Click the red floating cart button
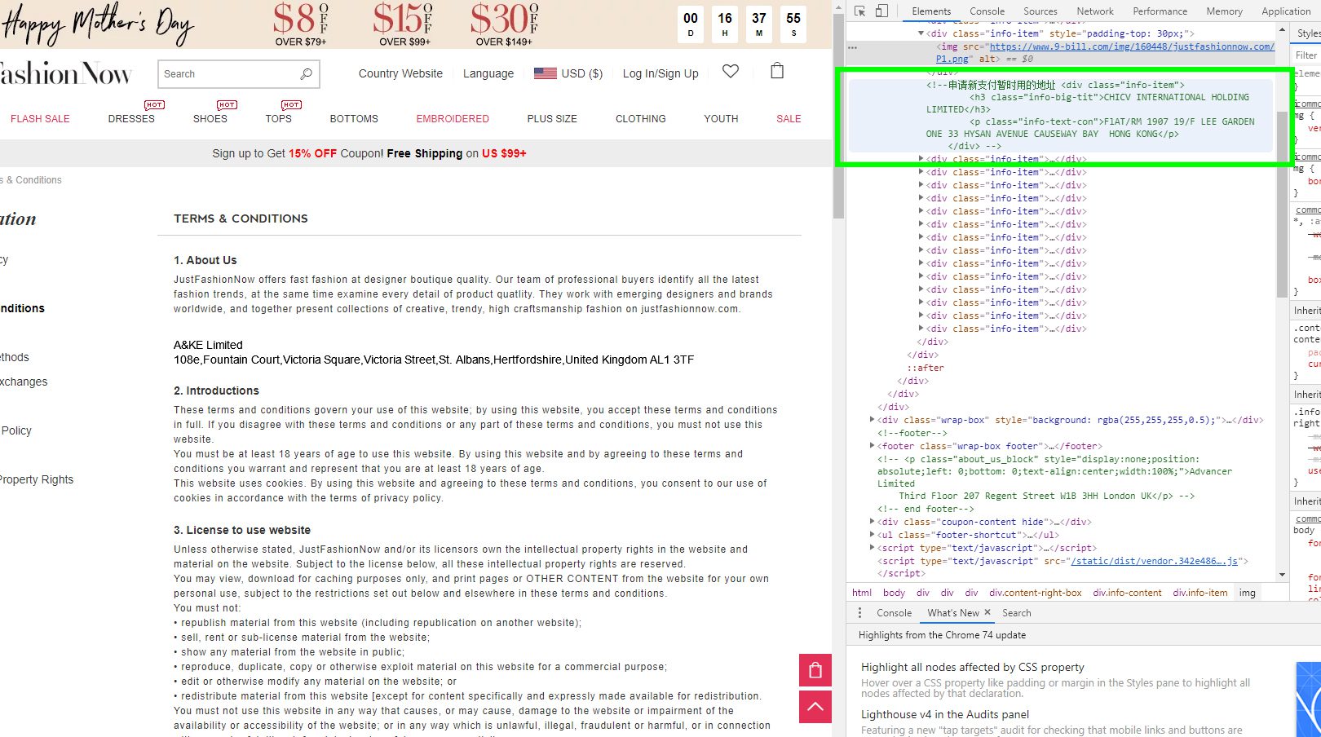1321x737 pixels. point(815,670)
